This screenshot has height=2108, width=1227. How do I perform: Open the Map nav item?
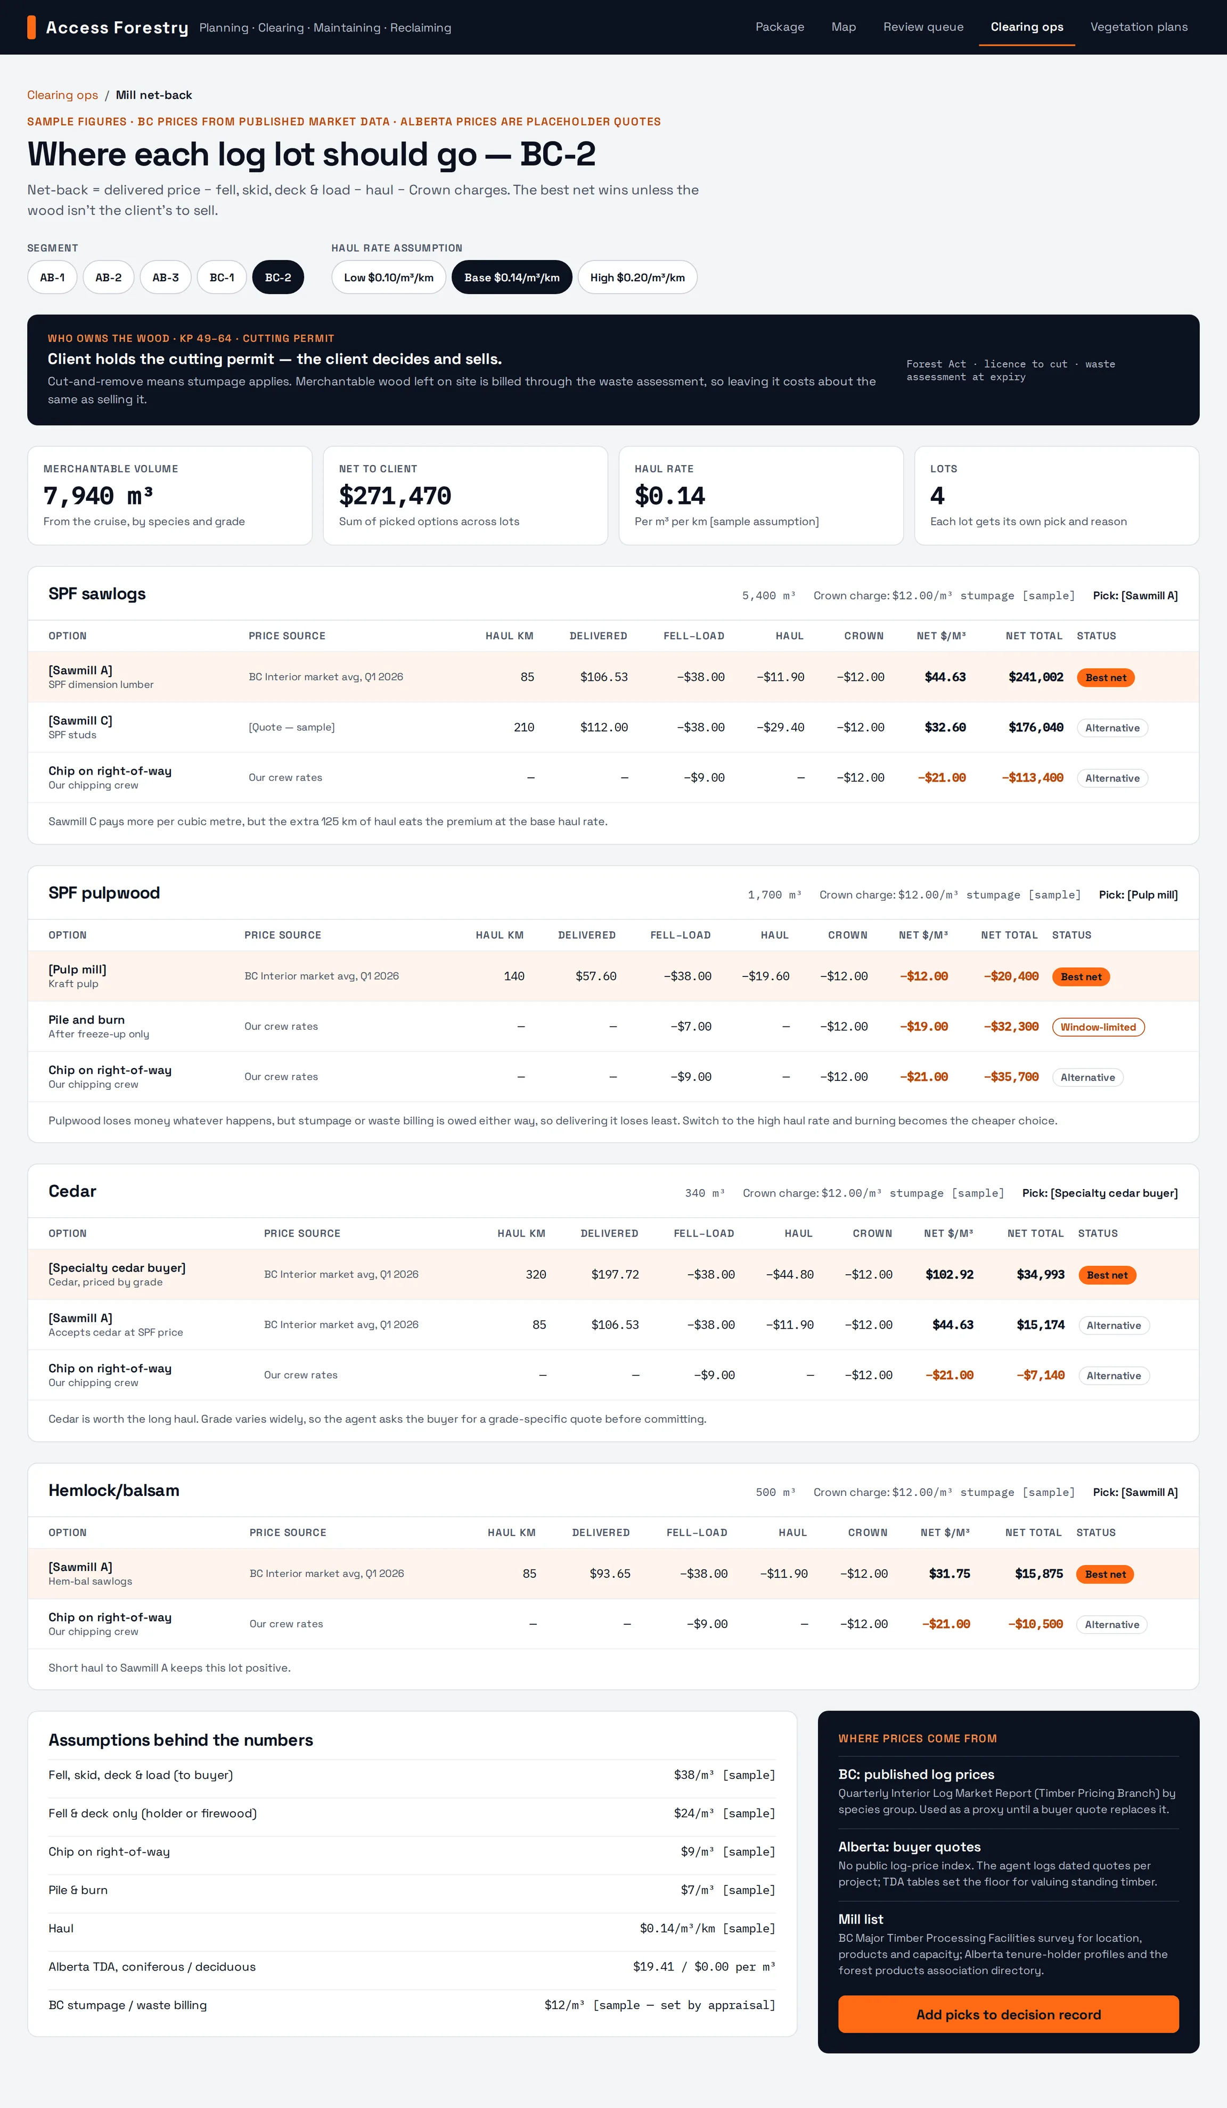[843, 27]
